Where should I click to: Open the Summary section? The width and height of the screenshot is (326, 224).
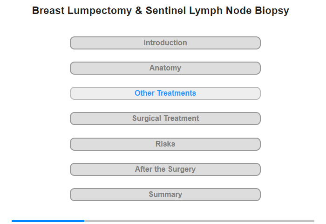click(x=165, y=195)
